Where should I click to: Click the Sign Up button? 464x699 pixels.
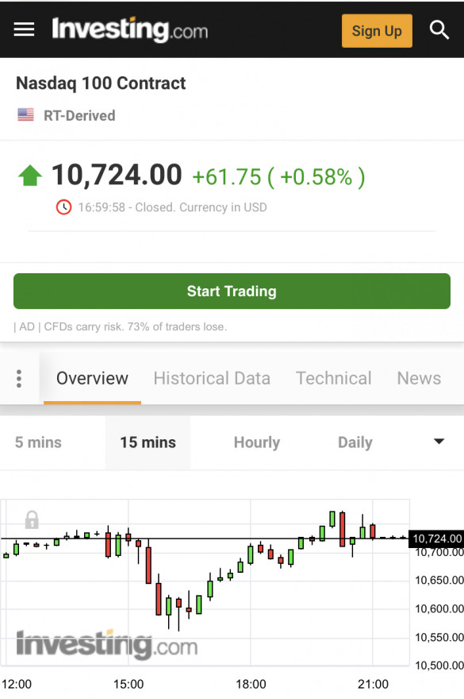(x=377, y=31)
